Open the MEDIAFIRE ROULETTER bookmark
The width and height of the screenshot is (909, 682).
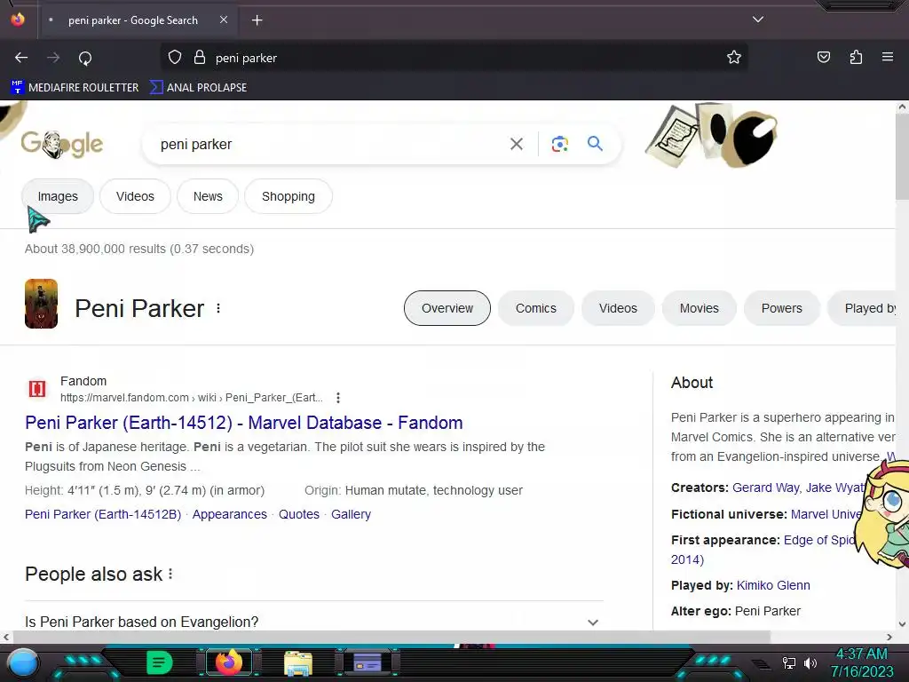(75, 88)
